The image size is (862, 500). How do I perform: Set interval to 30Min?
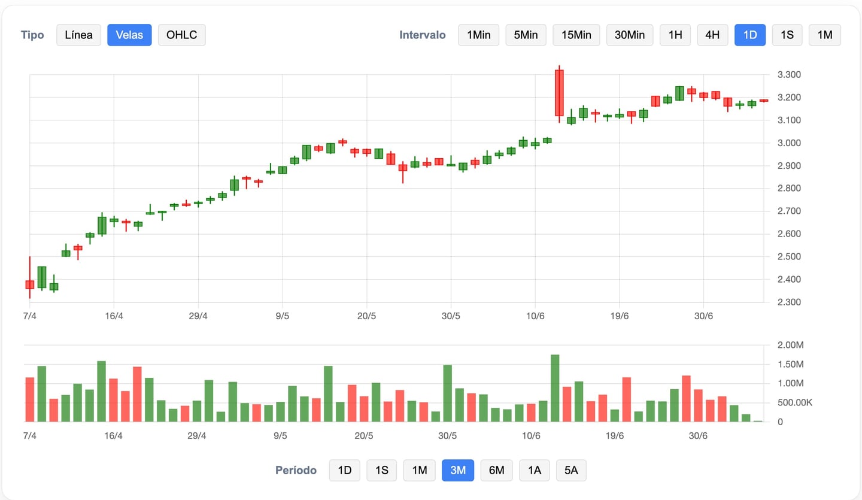pos(630,35)
